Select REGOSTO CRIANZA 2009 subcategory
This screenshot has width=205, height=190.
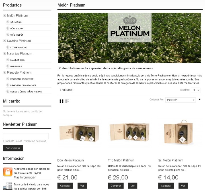pyautogui.click(x=23, y=85)
